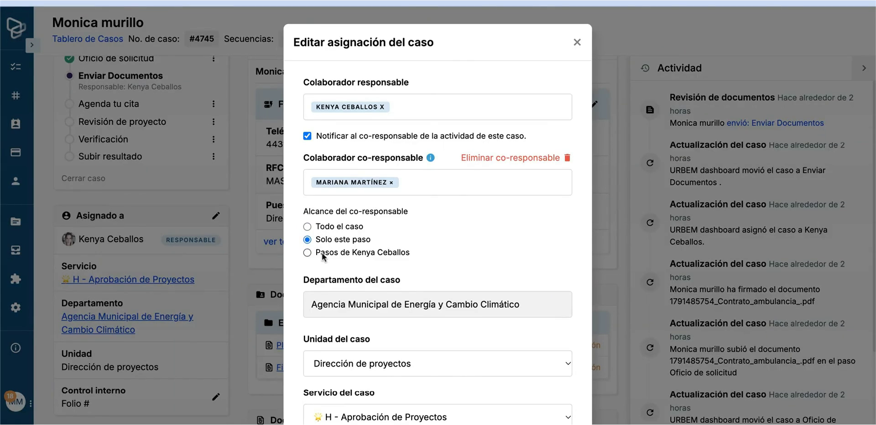The width and height of the screenshot is (876, 425).
Task: Open H - Aprobación de Proyectos link
Action: coord(128,280)
